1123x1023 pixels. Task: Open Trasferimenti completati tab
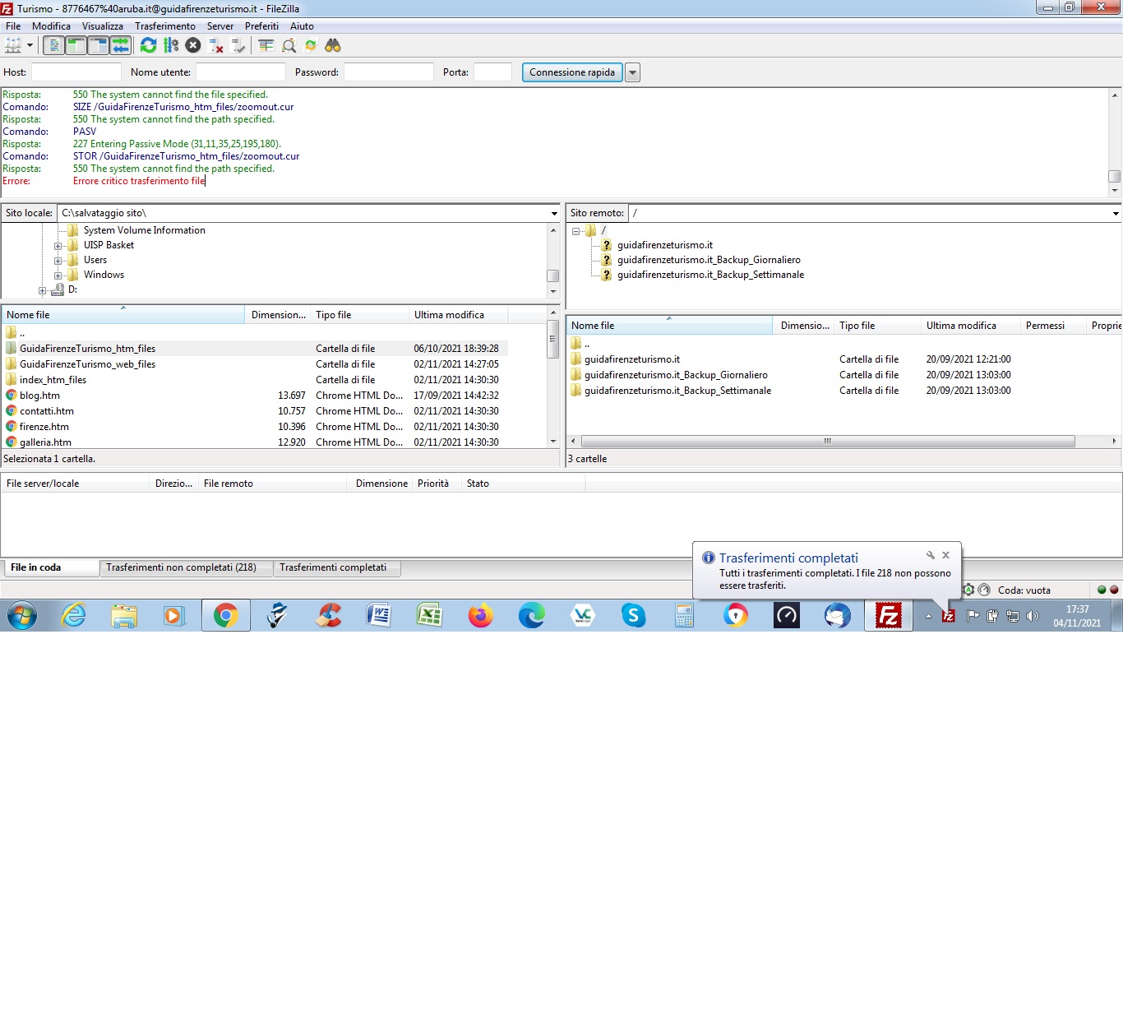point(337,567)
